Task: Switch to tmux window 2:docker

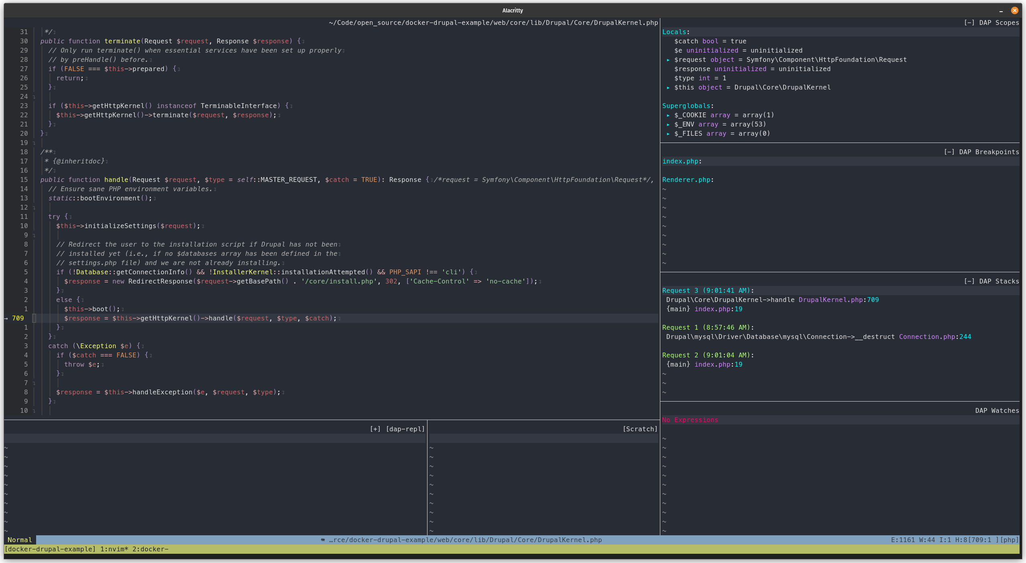Action: (150, 549)
